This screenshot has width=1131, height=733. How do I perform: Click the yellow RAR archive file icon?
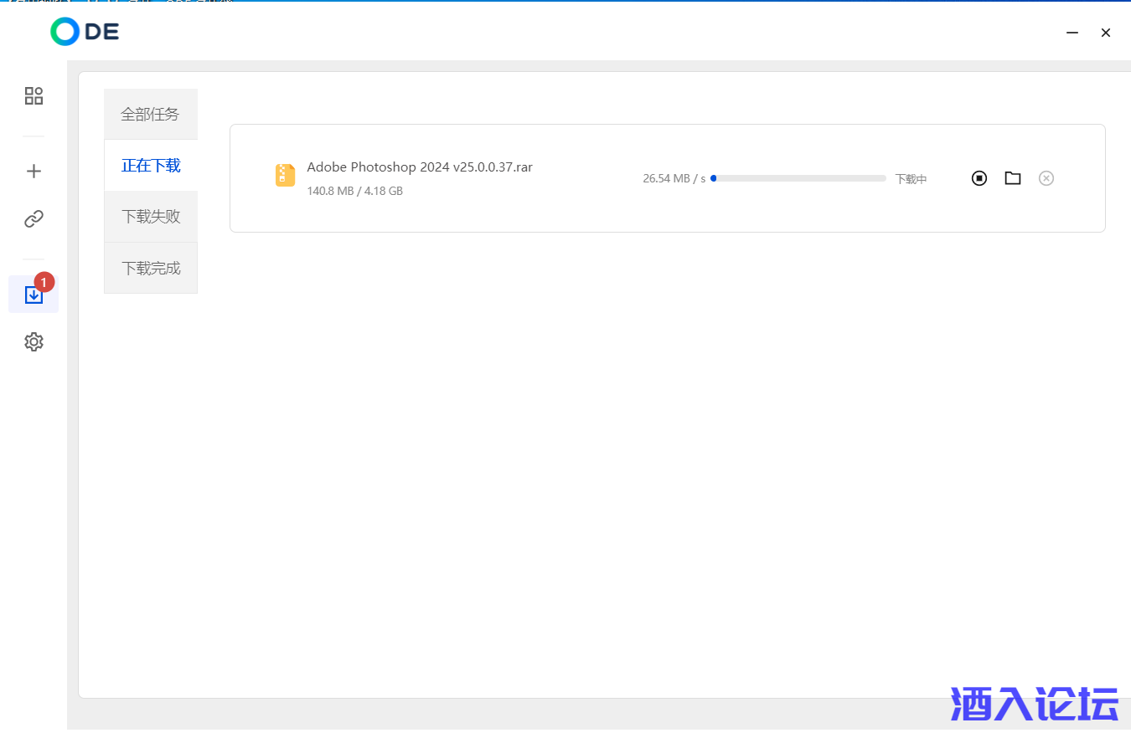coord(286,175)
